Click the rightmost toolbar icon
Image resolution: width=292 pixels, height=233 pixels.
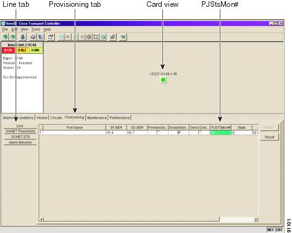pos(123,37)
